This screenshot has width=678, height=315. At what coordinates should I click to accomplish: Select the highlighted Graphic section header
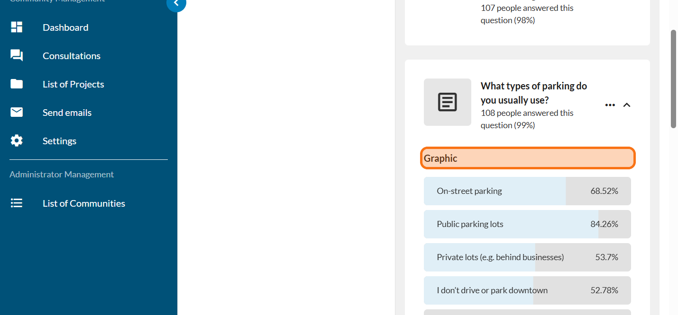[527, 158]
